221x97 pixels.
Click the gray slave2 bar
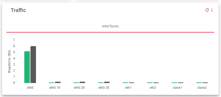pos(205,83)
